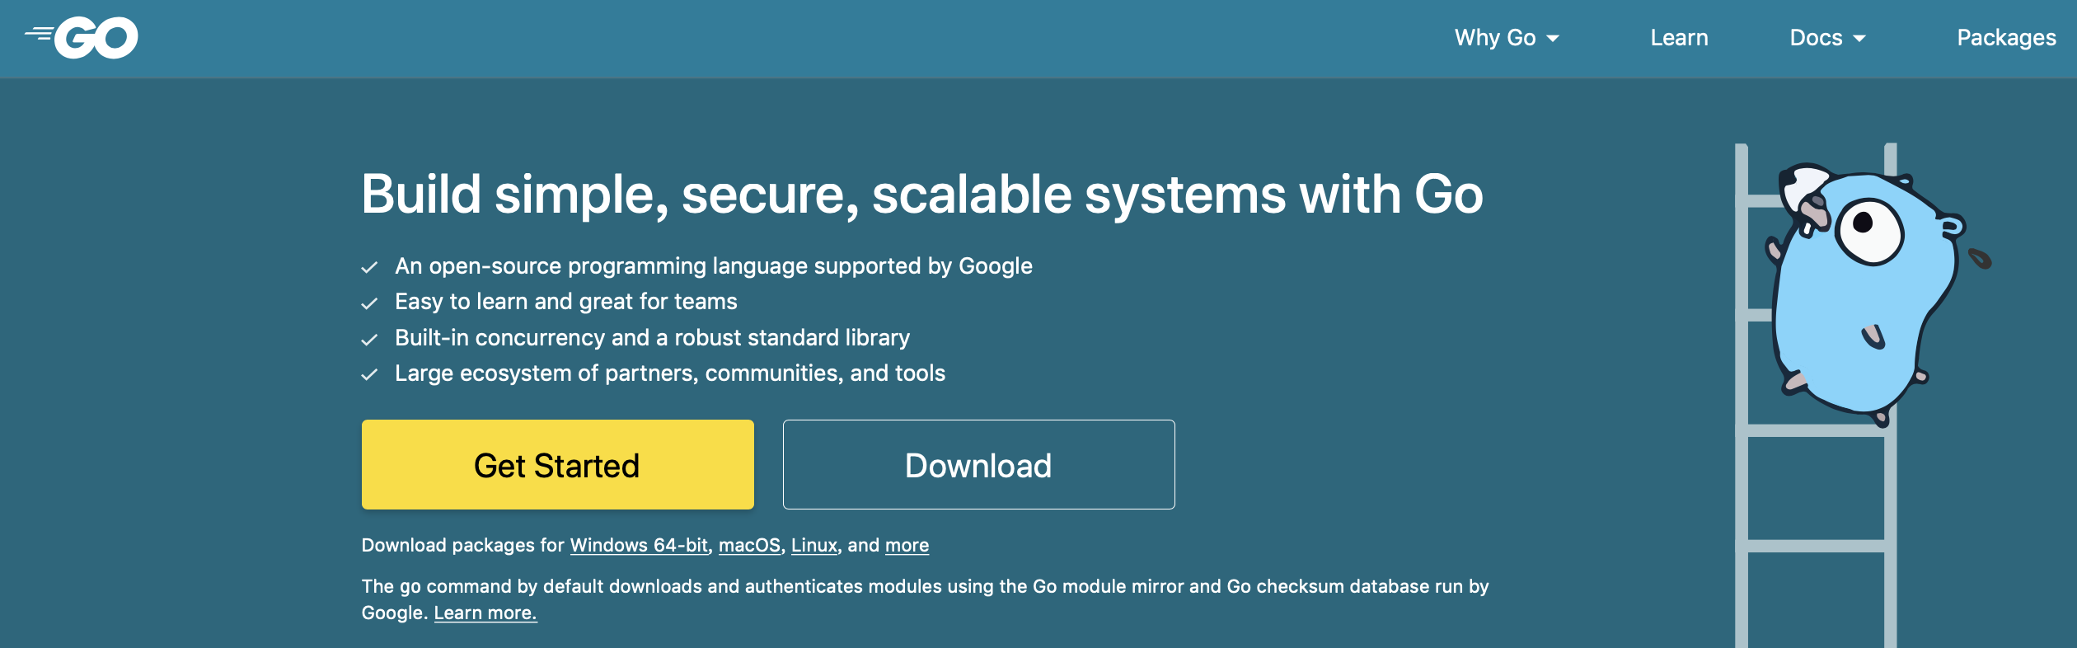This screenshot has width=2077, height=648.
Task: Click the checkmark beside Easy to learn
Action: tap(369, 303)
